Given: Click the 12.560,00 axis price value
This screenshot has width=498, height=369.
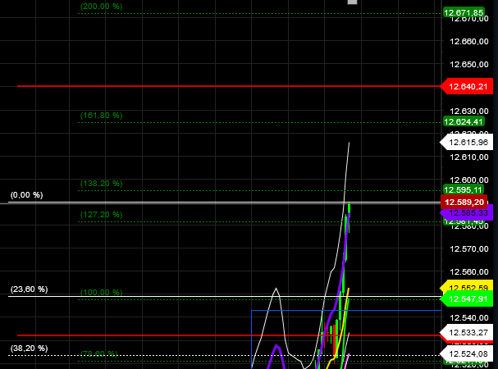Looking at the screenshot, I should coord(469,271).
